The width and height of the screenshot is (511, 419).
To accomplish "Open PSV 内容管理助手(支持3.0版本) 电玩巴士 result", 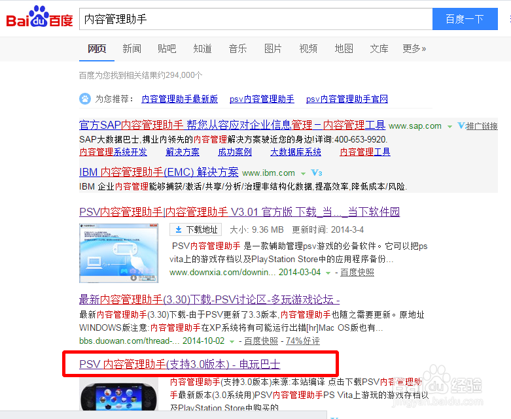I will tap(179, 364).
